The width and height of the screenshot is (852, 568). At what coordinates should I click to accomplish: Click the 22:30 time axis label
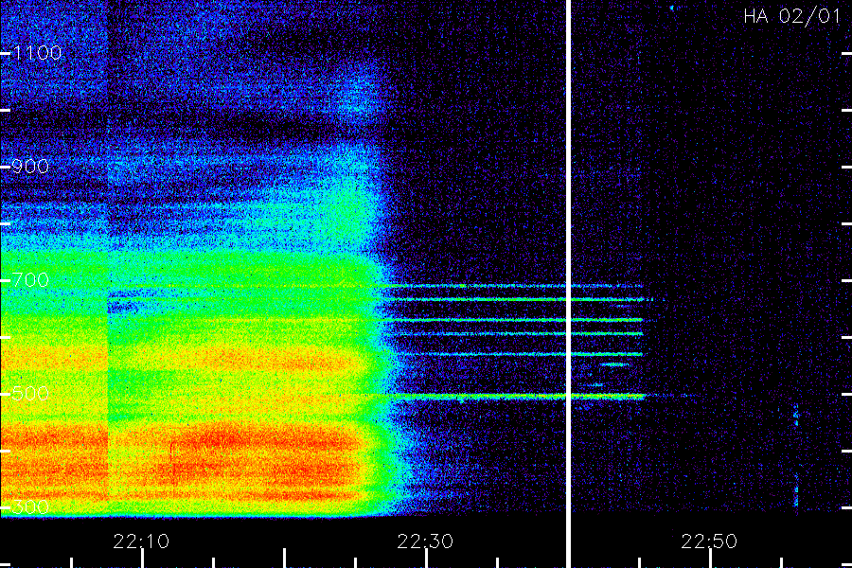(425, 541)
